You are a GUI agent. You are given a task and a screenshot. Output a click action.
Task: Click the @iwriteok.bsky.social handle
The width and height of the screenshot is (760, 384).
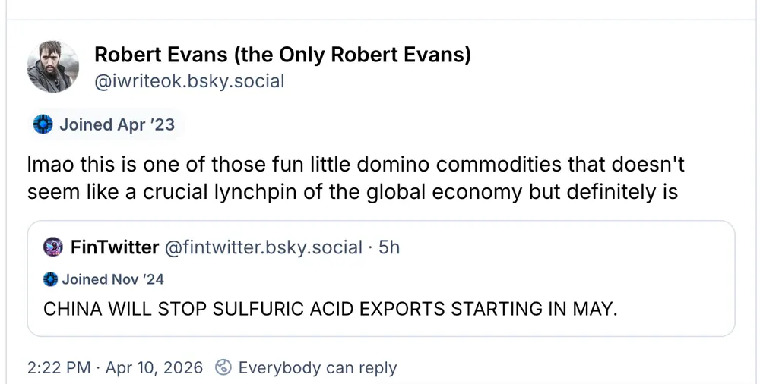click(189, 80)
